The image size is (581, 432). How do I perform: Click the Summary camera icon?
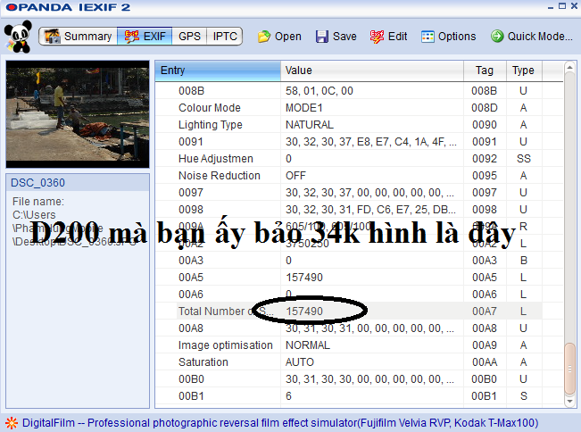click(53, 37)
